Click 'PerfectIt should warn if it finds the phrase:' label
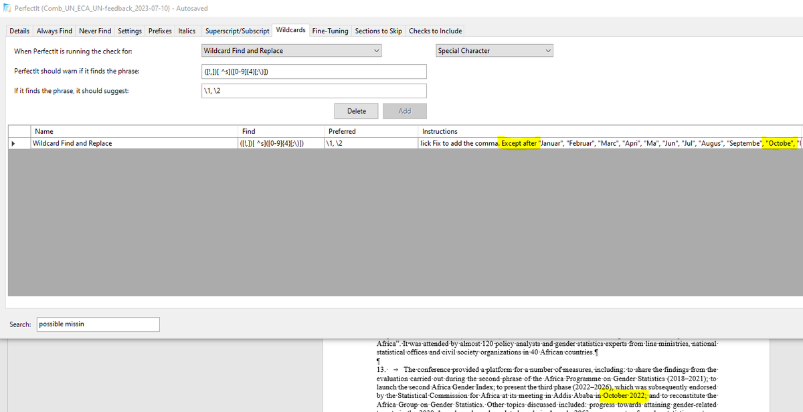Image resolution: width=803 pixels, height=412 pixels. 76,72
